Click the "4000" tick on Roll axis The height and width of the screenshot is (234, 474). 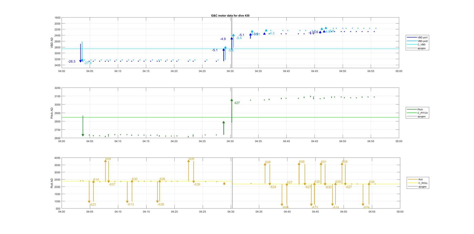(58, 158)
